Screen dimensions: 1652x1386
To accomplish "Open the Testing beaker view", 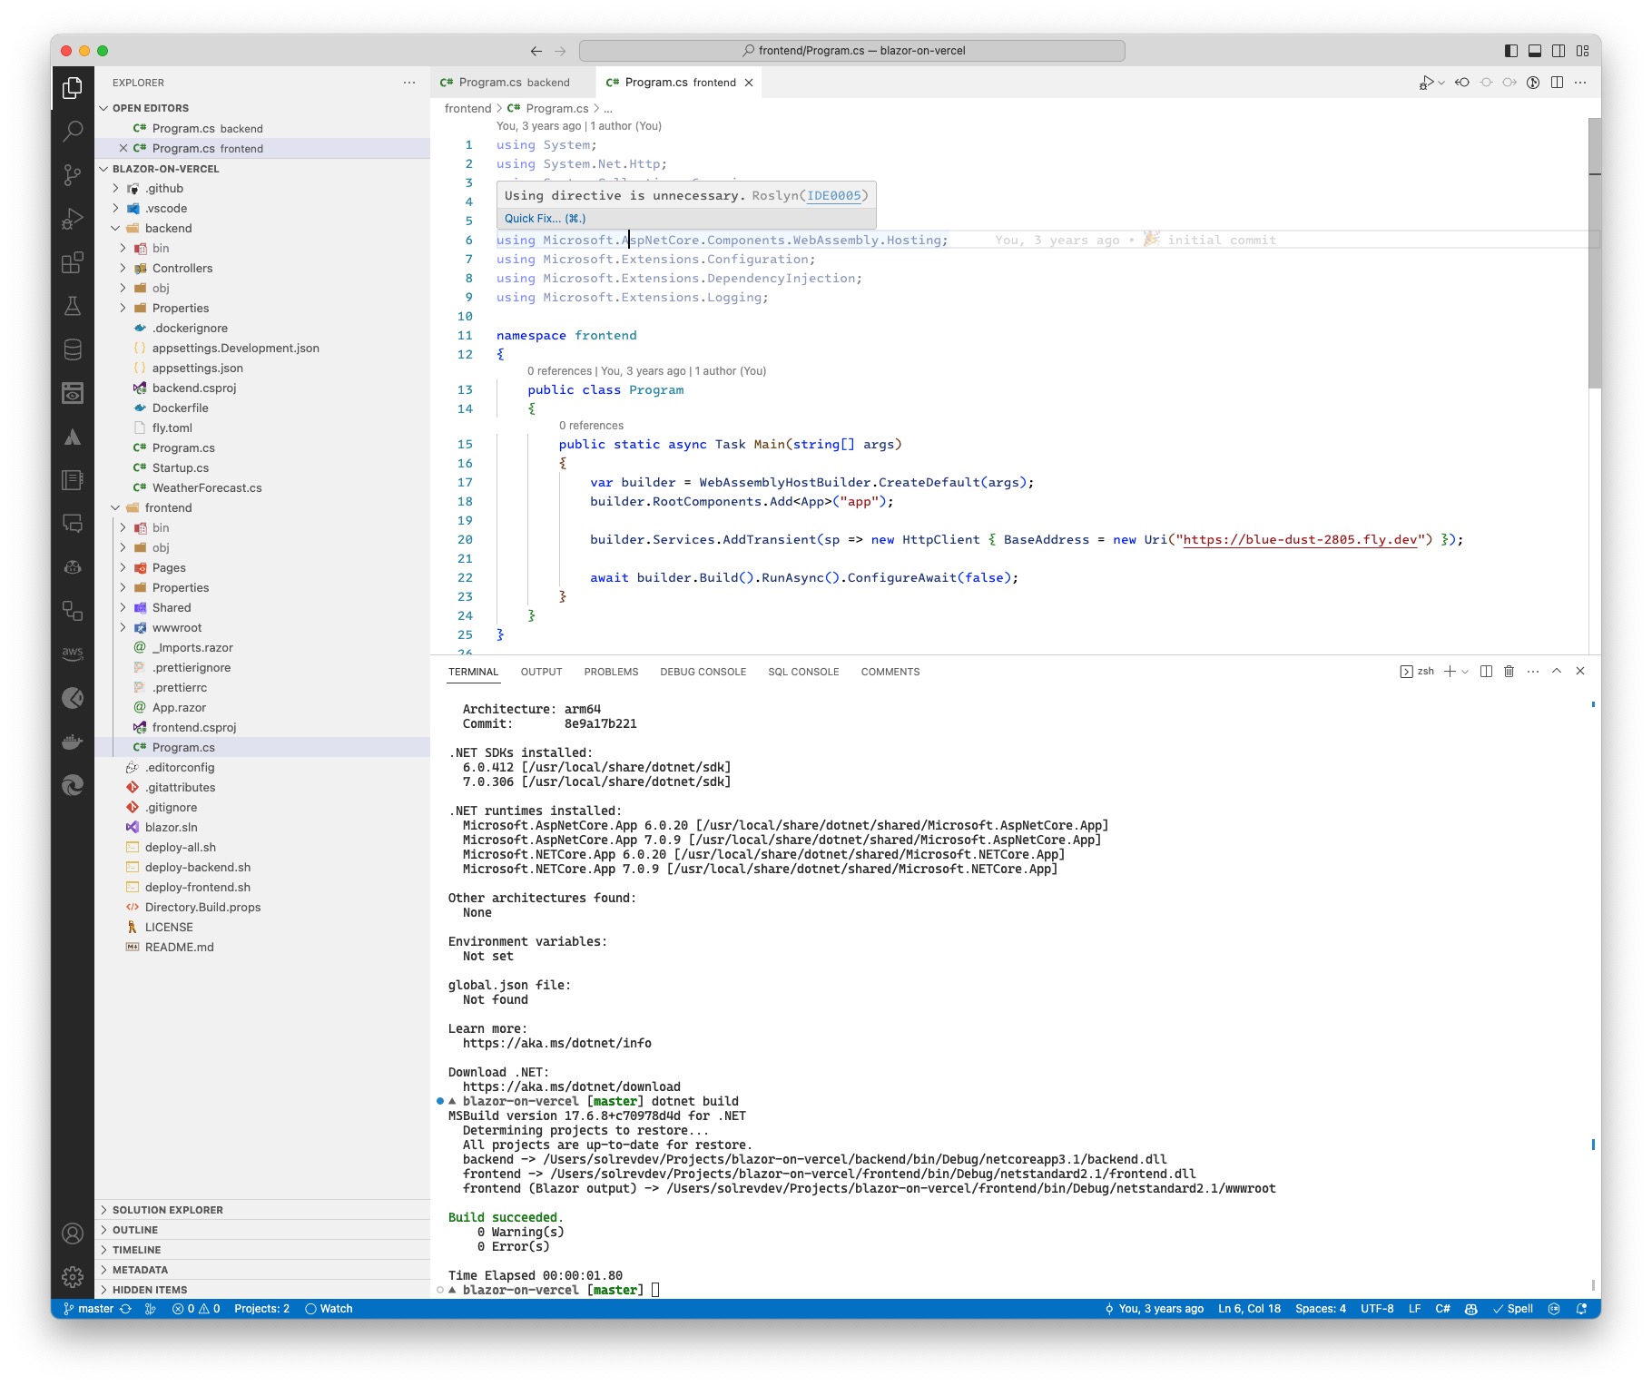I will 73,306.
